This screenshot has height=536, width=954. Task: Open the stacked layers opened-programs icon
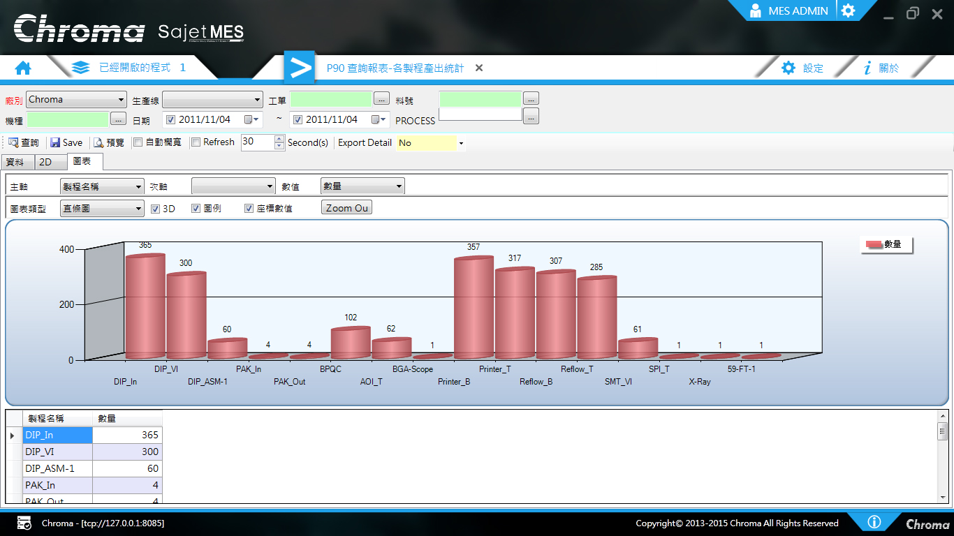[x=81, y=68]
